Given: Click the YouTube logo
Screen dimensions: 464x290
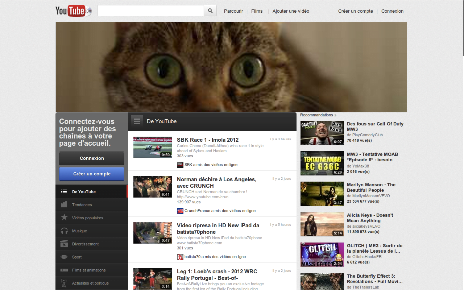Looking at the screenshot, I should click(73, 11).
